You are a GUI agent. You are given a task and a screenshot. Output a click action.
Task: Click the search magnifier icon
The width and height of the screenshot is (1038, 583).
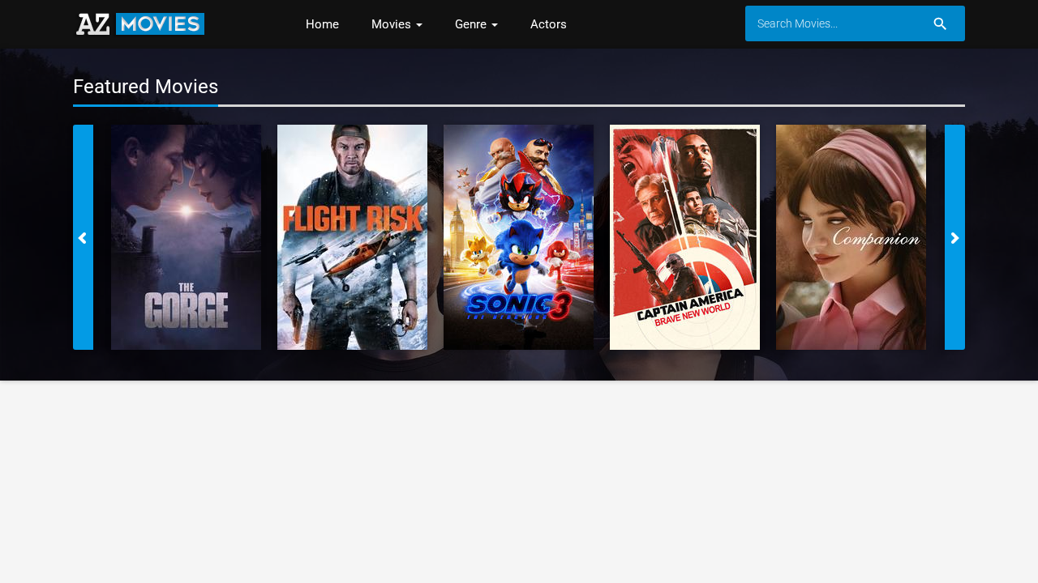click(x=940, y=23)
